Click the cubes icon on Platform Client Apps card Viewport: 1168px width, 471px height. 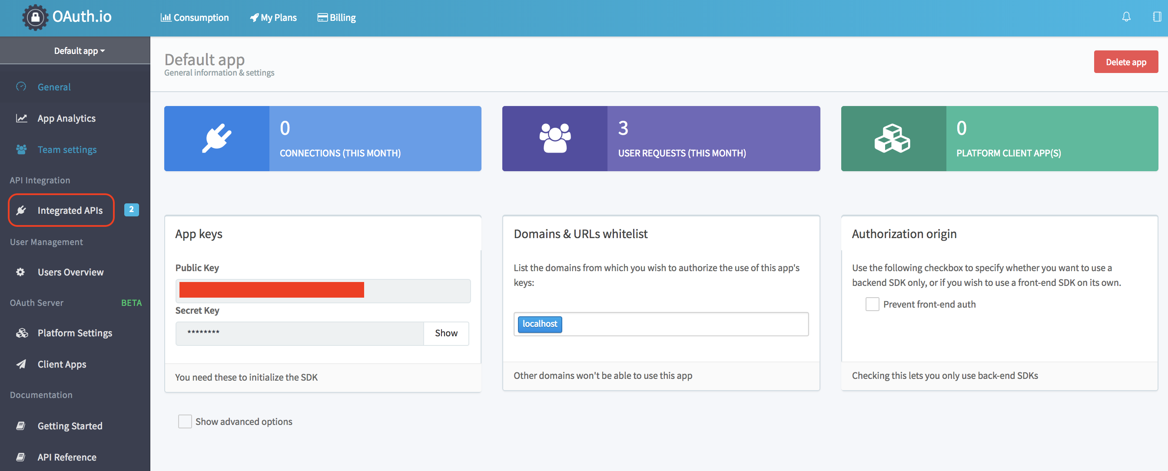893,138
